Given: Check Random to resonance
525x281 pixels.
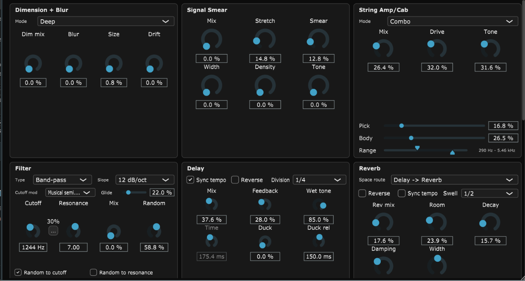Looking at the screenshot, I should 93,272.
